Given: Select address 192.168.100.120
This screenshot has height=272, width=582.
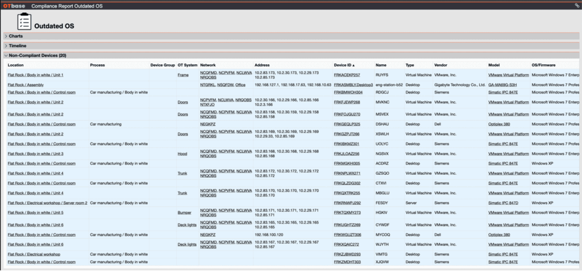Looking at the screenshot, I should (269, 235).
